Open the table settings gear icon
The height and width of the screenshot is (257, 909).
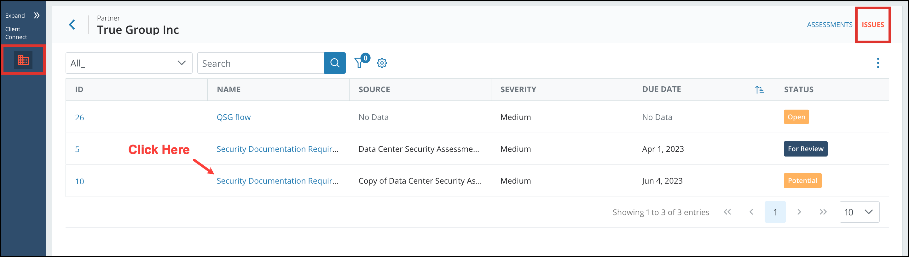(x=382, y=63)
